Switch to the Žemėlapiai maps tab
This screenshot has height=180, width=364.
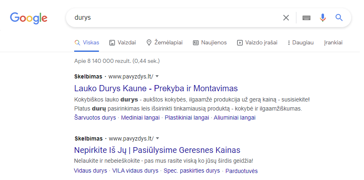click(164, 43)
